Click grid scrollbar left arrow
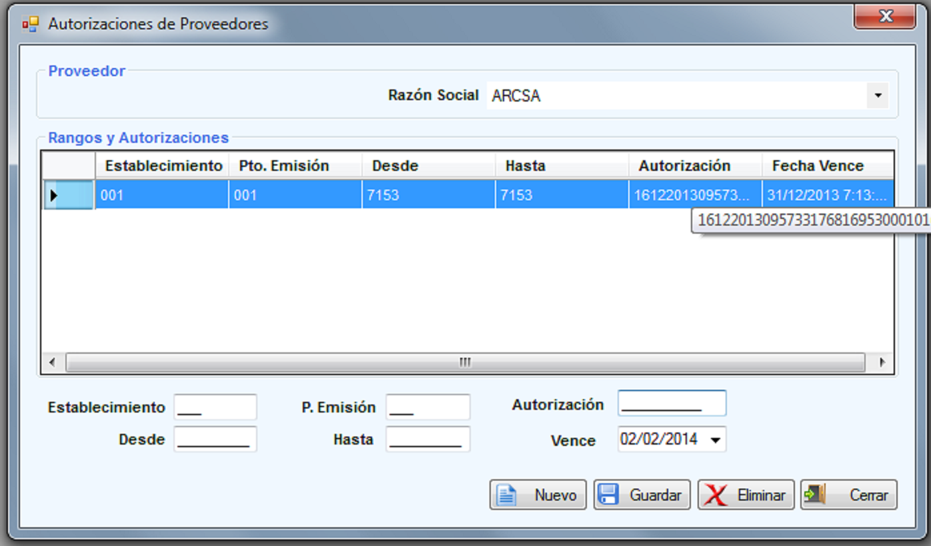 [x=53, y=362]
